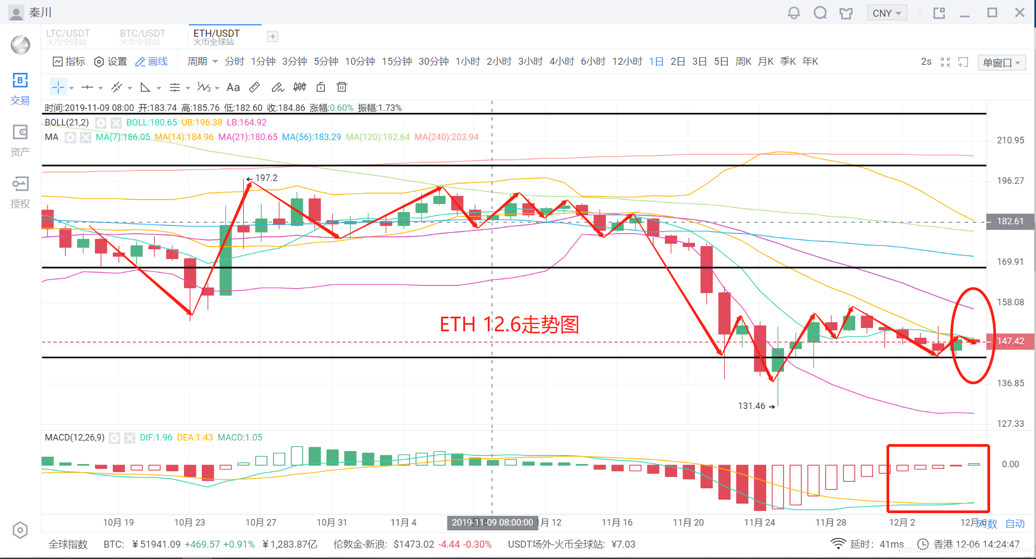
Task: Select the freehand pencil tool
Action: [x=278, y=87]
